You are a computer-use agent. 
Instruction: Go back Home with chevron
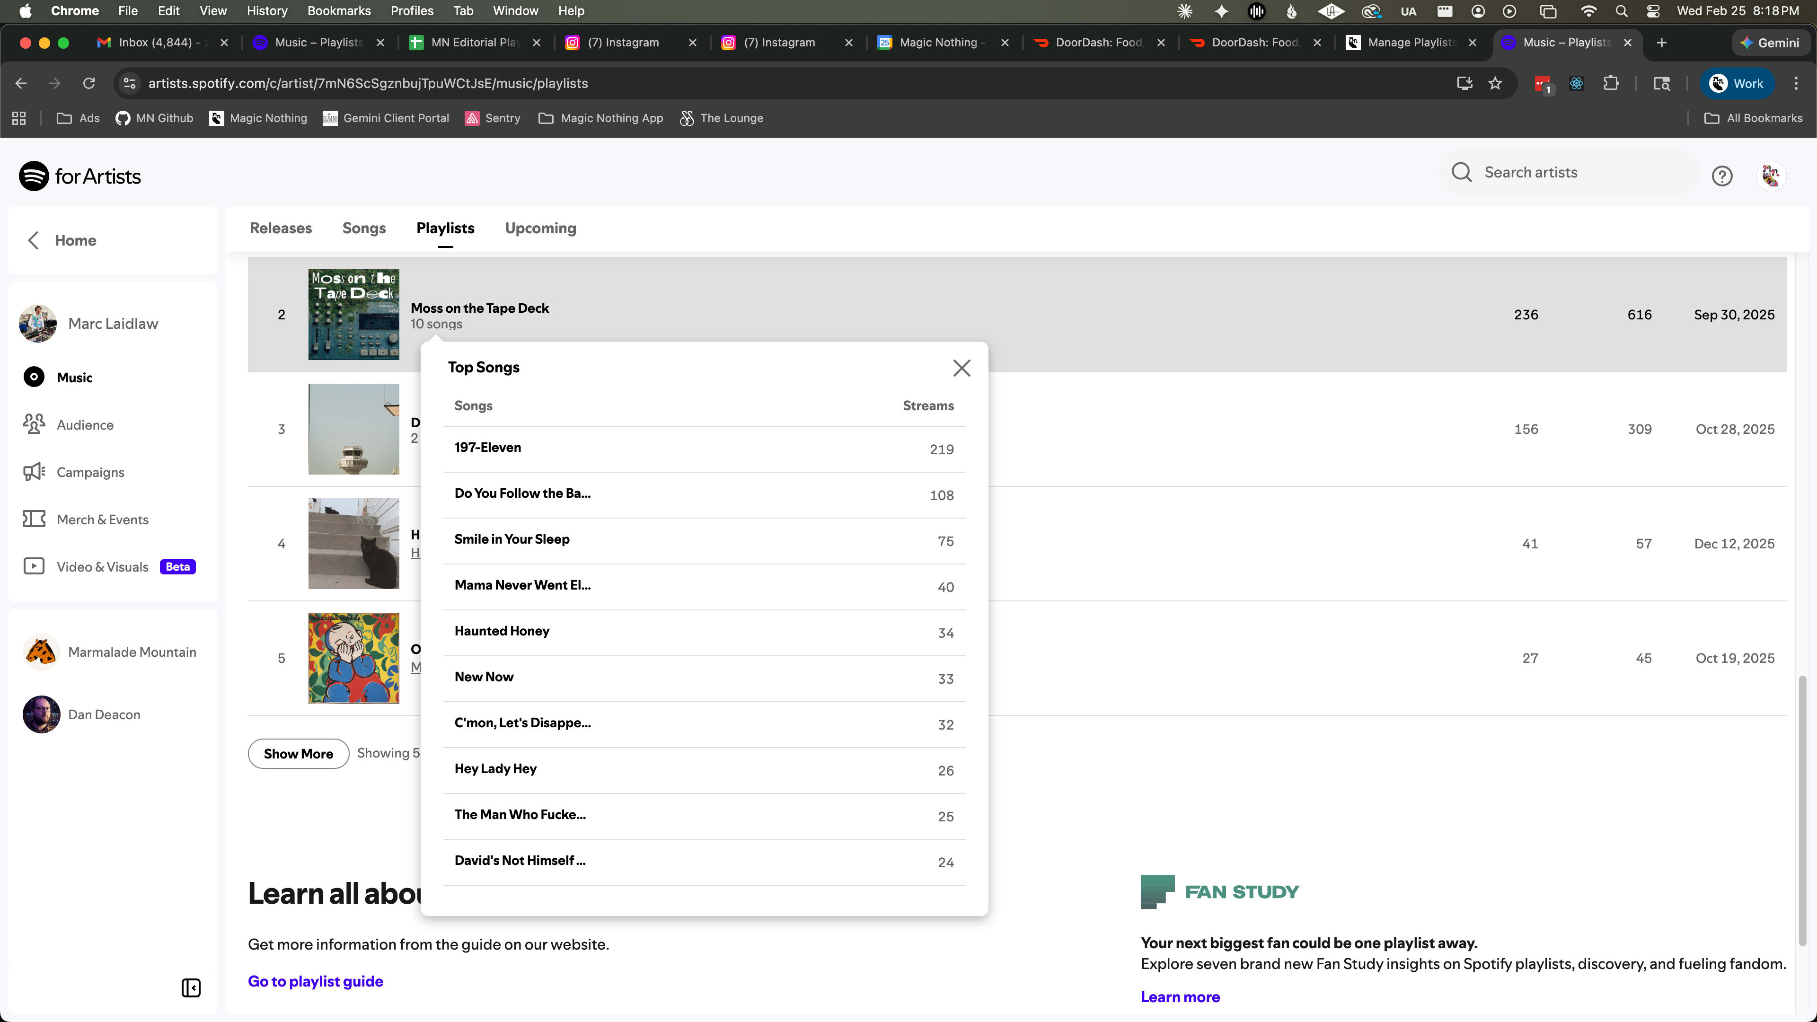click(x=33, y=240)
